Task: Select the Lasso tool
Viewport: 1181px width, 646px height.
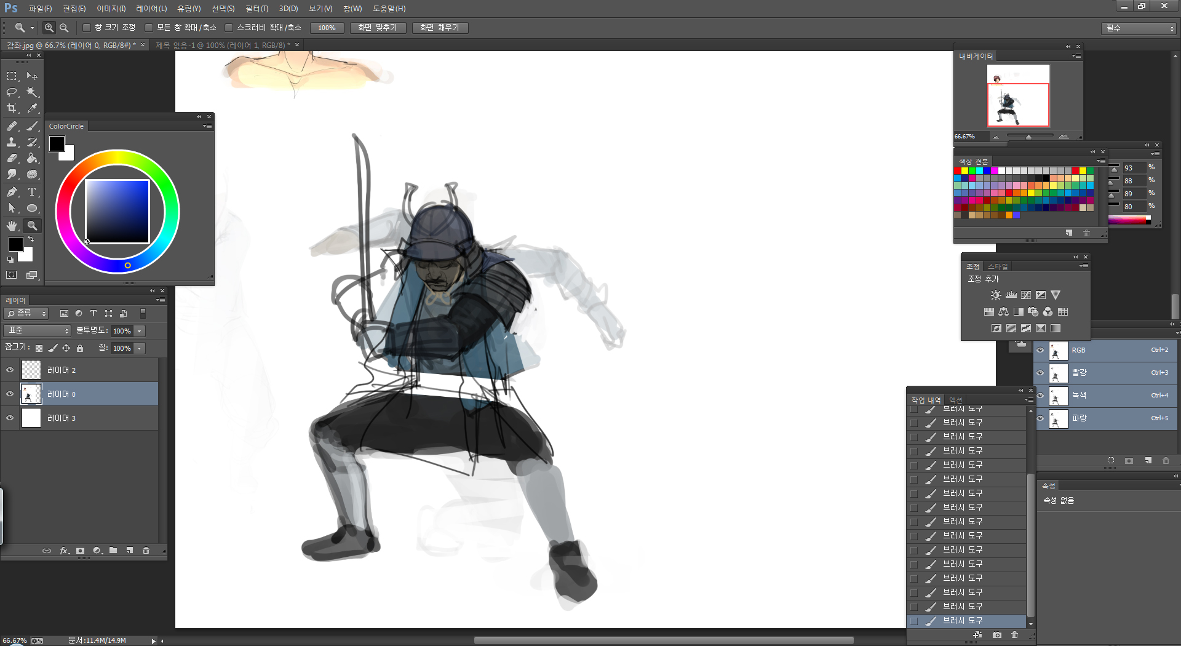Action: tap(12, 92)
